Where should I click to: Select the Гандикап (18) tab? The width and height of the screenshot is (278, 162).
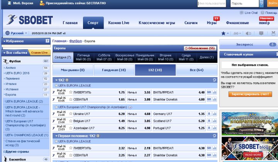pos(114,70)
